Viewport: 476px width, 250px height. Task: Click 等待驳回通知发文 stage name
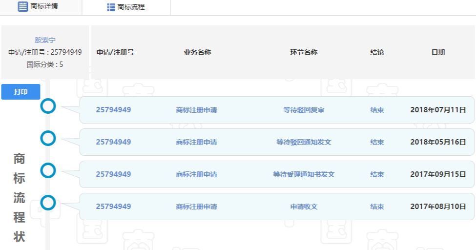304,142
